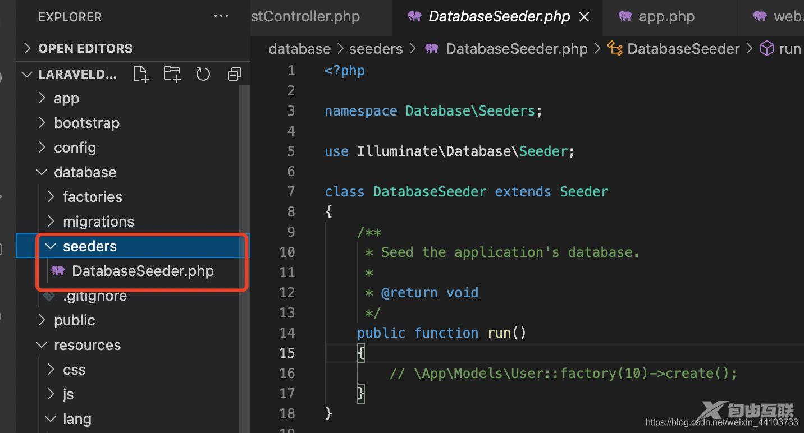Screen dimensions: 804x433
Task: Open DatabaseSeeder.php from the file tree
Action: click(143, 271)
